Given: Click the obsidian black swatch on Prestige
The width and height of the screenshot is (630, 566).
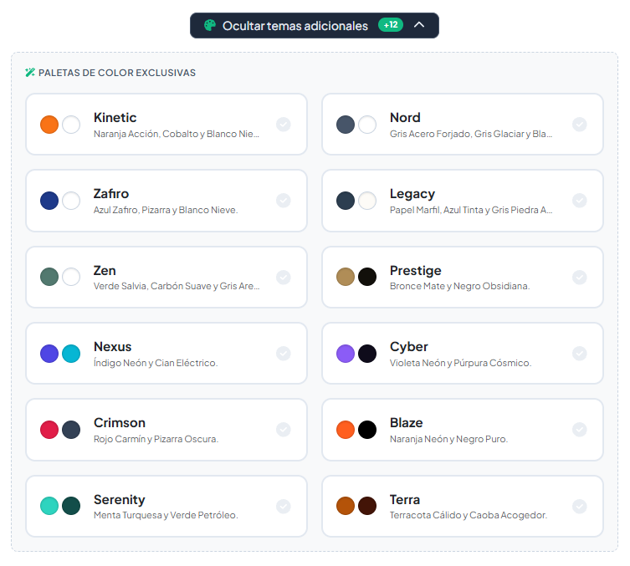Looking at the screenshot, I should coord(367,277).
